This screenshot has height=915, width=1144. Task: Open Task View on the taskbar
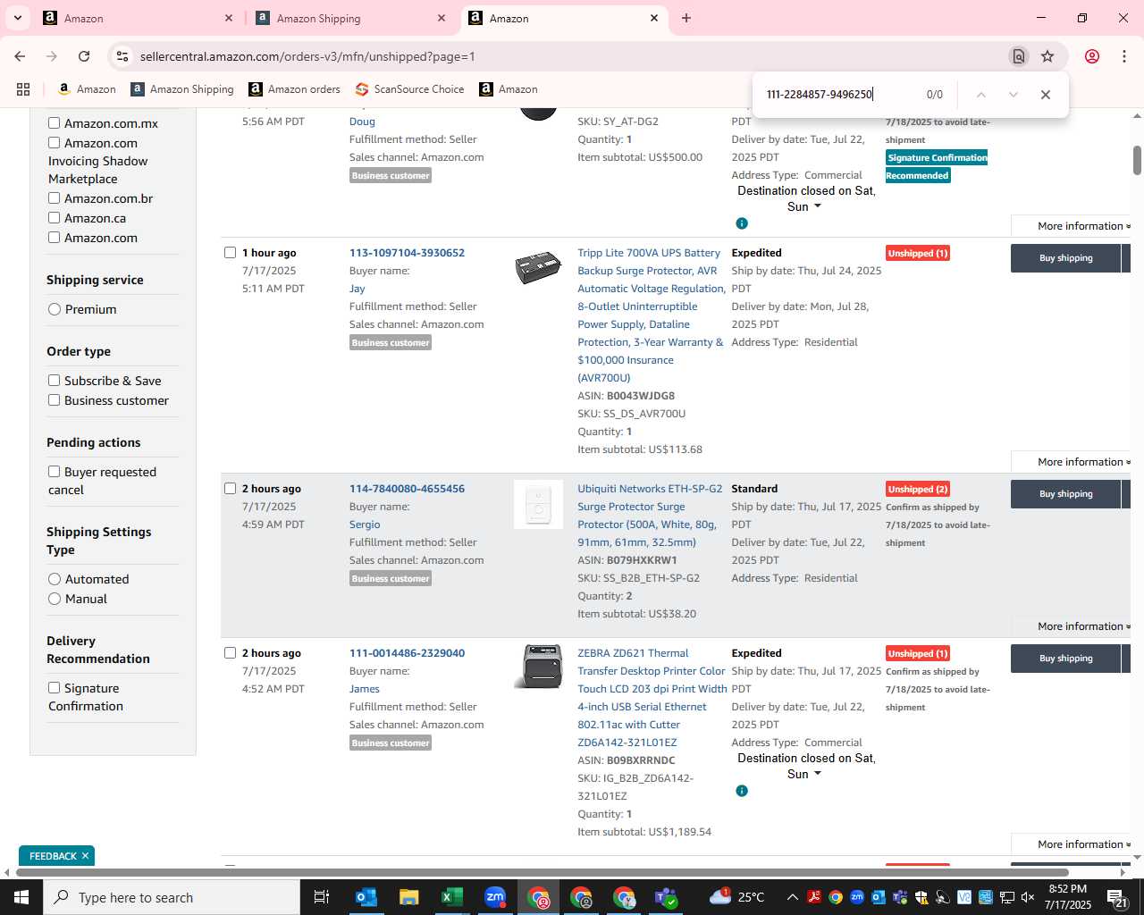tap(322, 897)
